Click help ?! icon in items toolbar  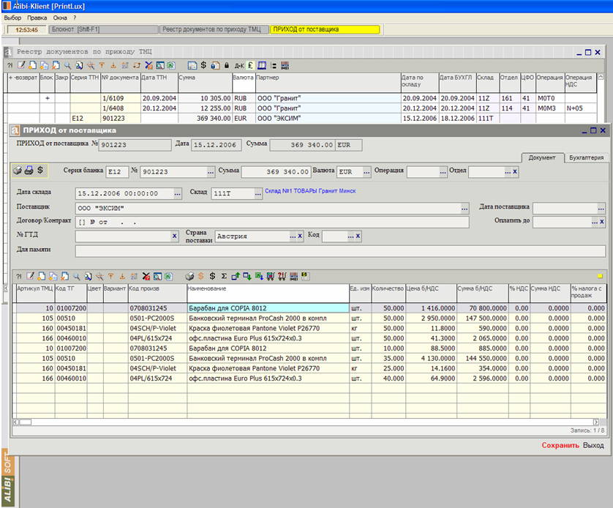[x=19, y=276]
